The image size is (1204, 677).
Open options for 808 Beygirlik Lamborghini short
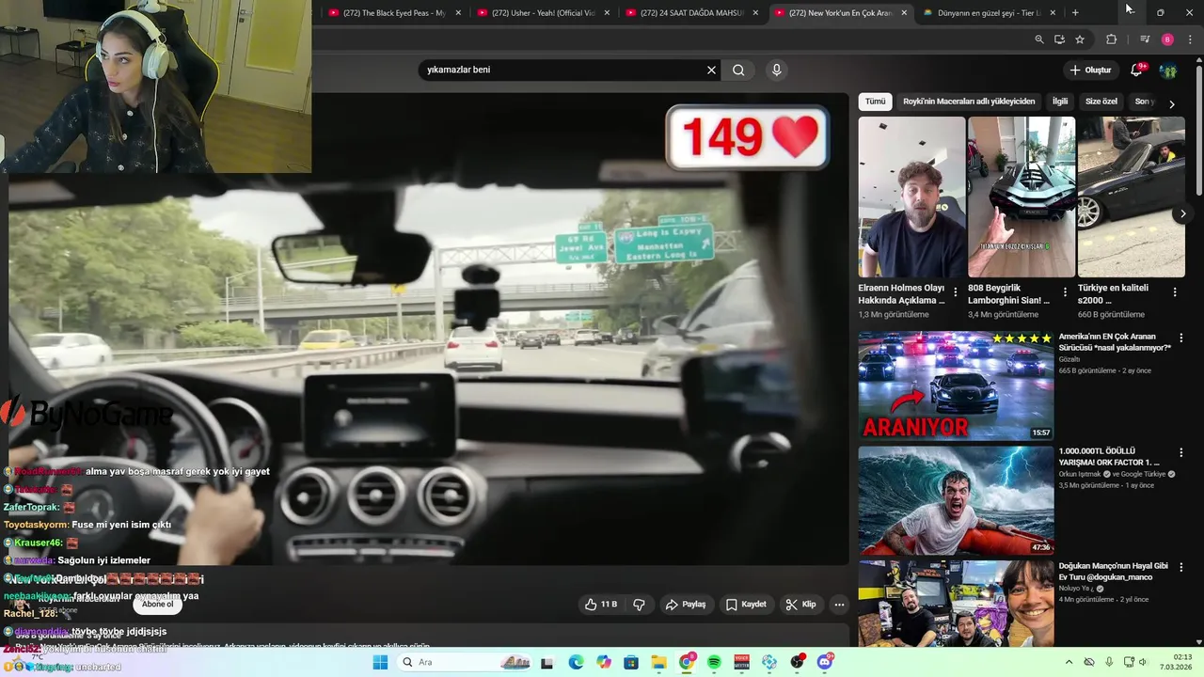[1065, 292]
